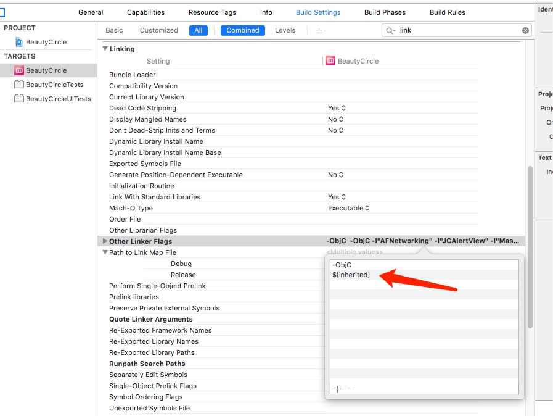Screen dimensions: 553x416
Task: Select the BeautyCircle app target icon
Action: [x=19, y=70]
